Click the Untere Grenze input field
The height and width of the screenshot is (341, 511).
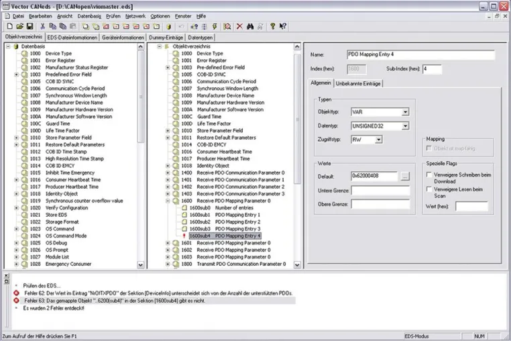[x=380, y=191]
